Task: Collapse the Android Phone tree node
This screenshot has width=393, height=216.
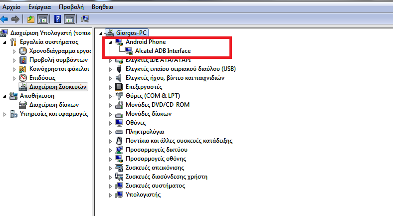Action: (x=111, y=42)
